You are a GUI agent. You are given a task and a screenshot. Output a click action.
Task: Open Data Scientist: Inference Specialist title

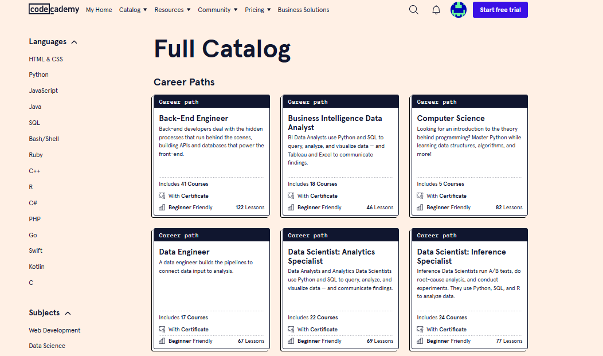461,256
